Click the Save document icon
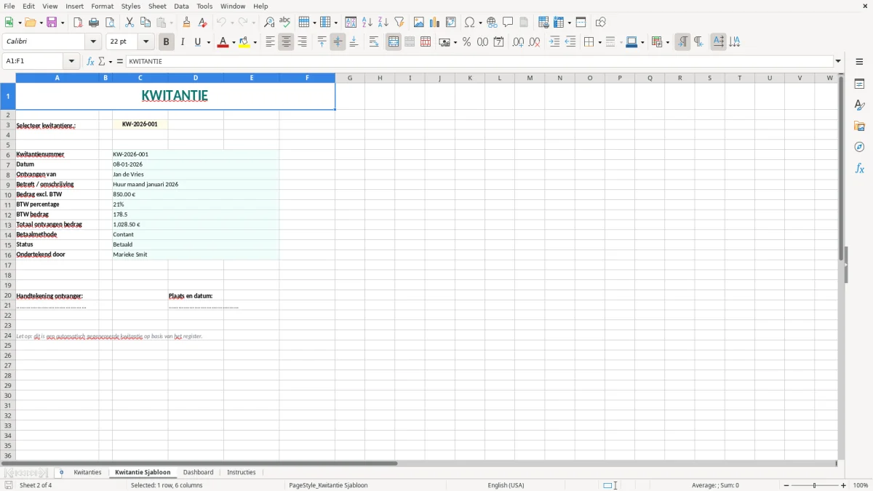This screenshot has width=873, height=491. point(52,23)
